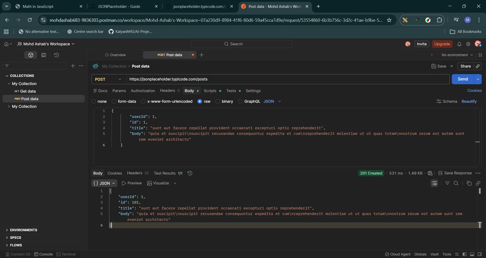Click the response filter icon
This screenshot has width=486, height=258.
tap(447, 183)
